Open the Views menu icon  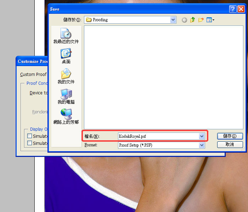click(x=210, y=20)
